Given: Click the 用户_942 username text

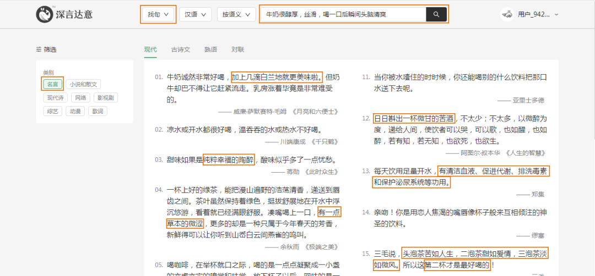Looking at the screenshot, I should [533, 14].
